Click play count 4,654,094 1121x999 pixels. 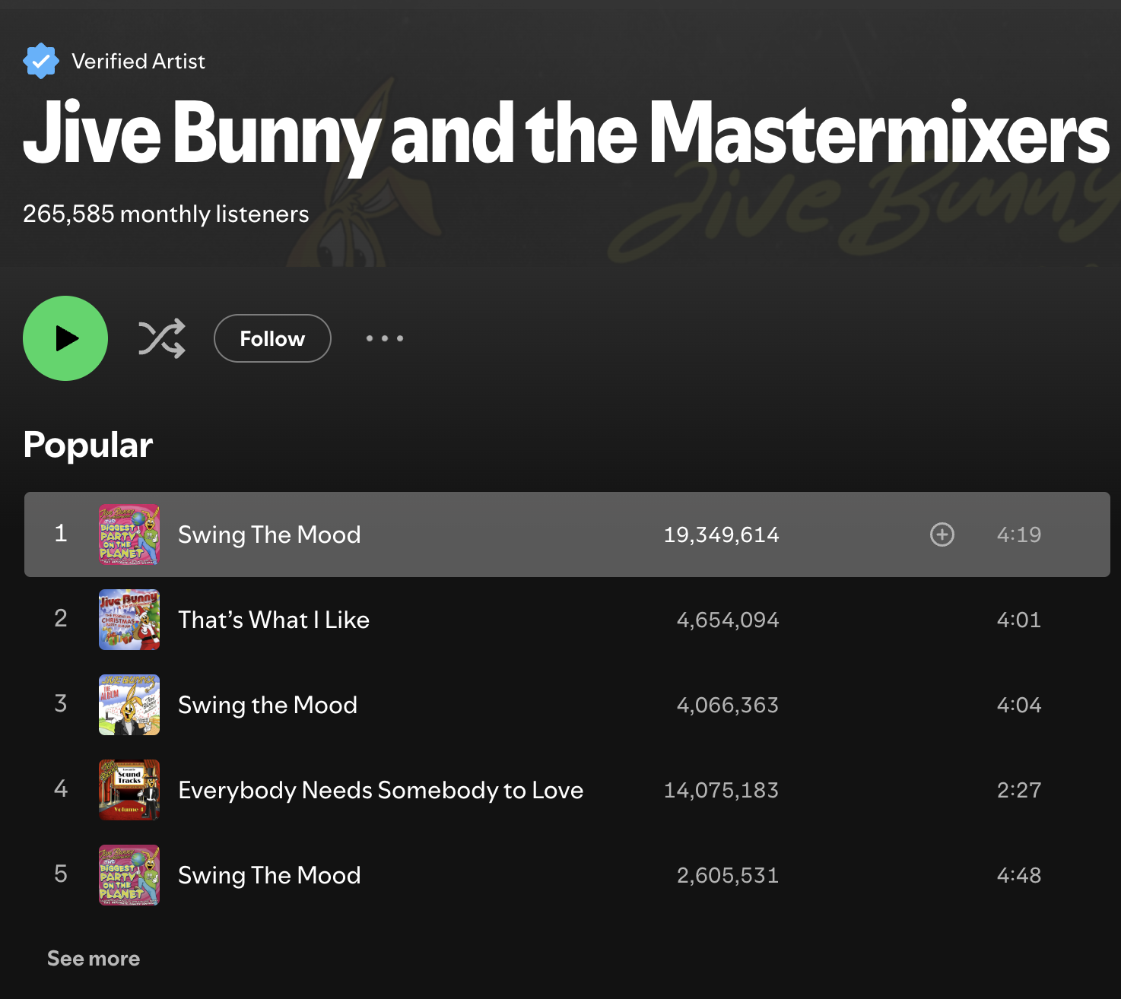(728, 620)
